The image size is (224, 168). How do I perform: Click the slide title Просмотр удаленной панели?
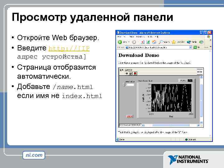tap(92, 17)
